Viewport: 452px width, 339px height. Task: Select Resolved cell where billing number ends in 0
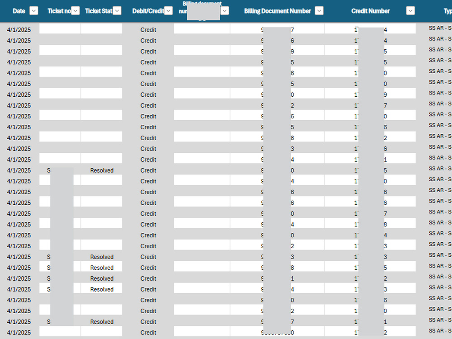[x=102, y=170]
